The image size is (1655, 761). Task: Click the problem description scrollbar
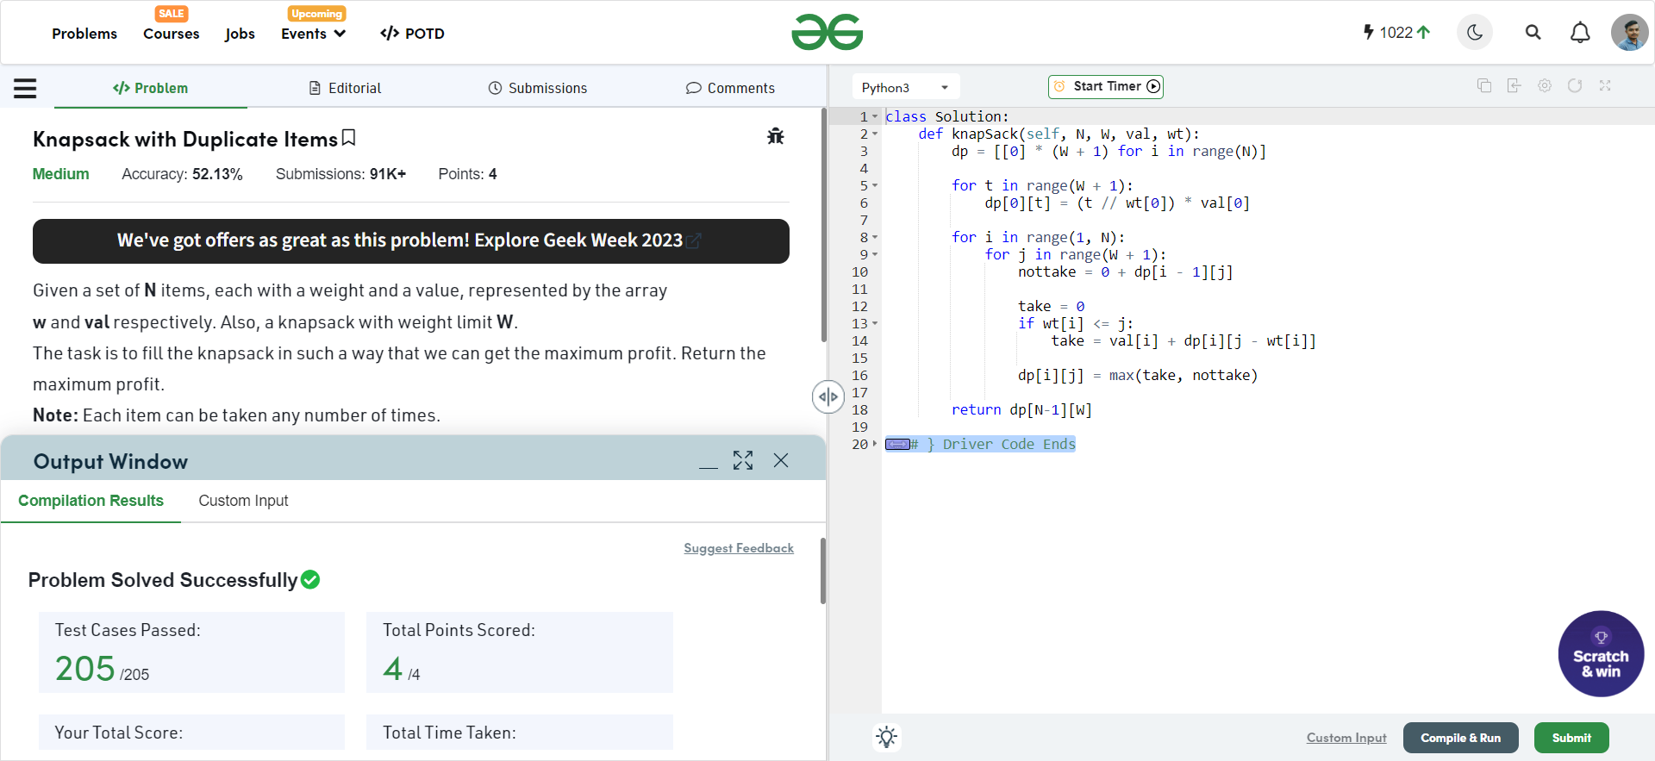823,224
